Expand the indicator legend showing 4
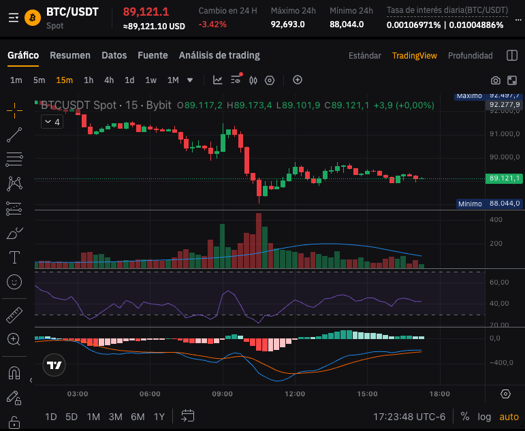 tap(52, 122)
